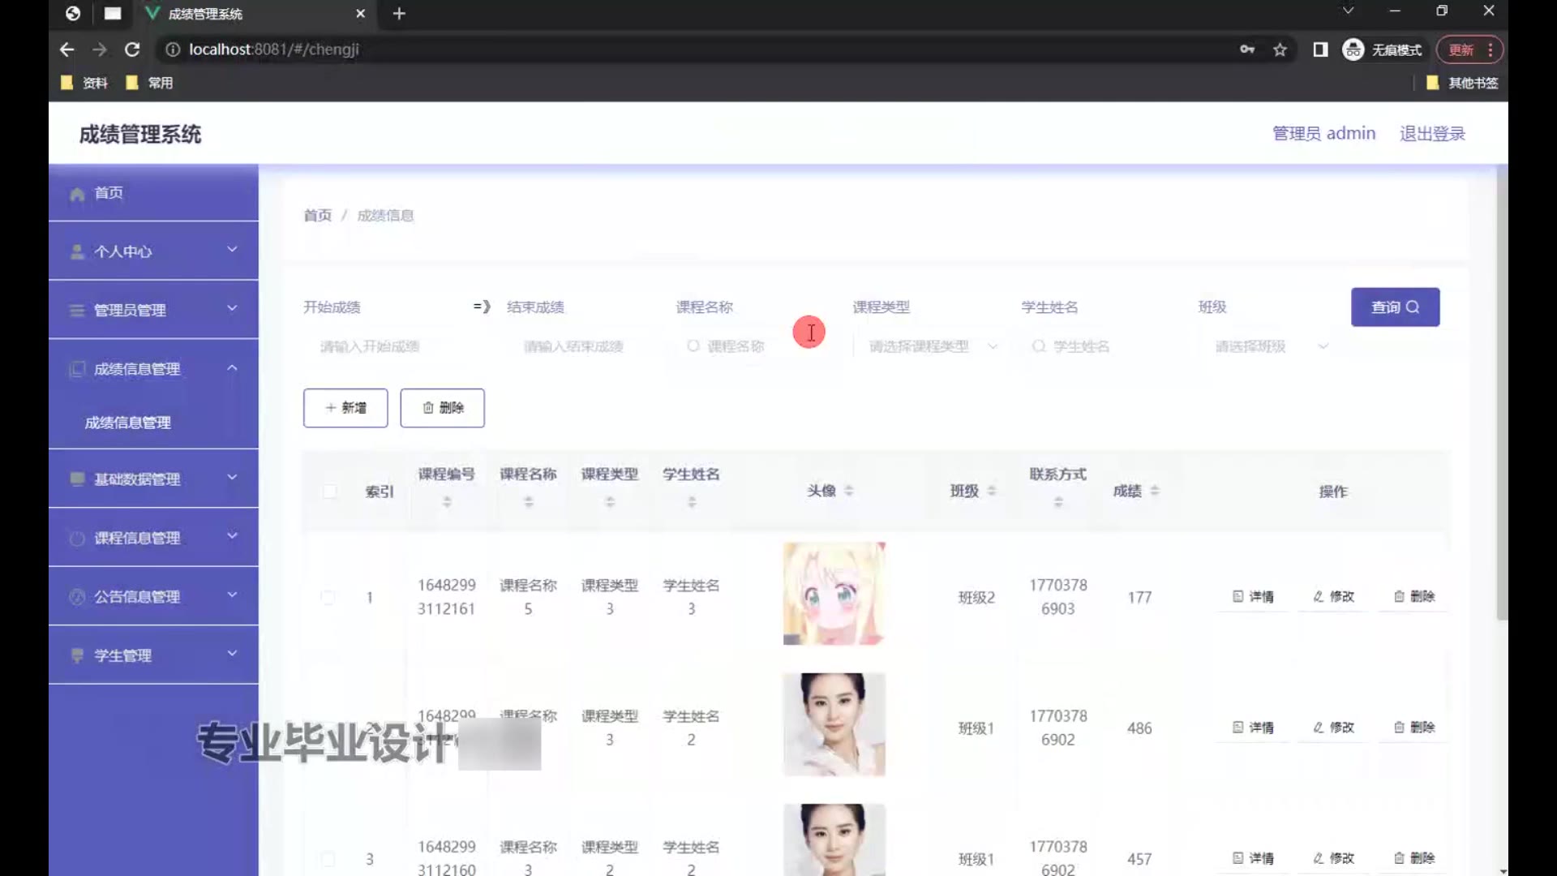
Task: Check the checkbox for row 1
Action: click(x=328, y=597)
